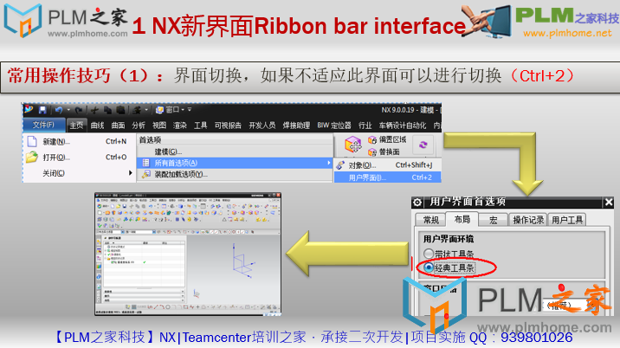Switch to the 可视报告 ribbon tab
620x348 pixels.
click(228, 126)
